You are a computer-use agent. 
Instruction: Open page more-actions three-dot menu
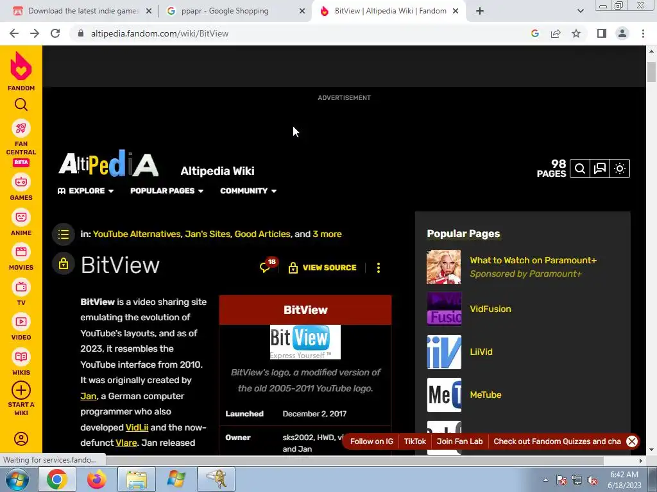pos(379,268)
